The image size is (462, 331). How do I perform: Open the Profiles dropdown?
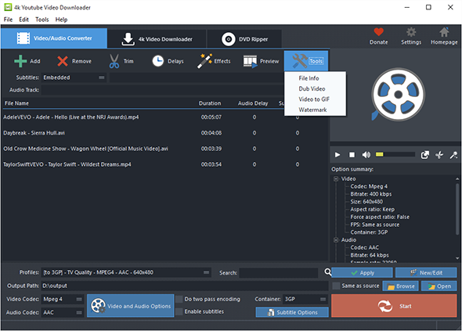click(126, 272)
